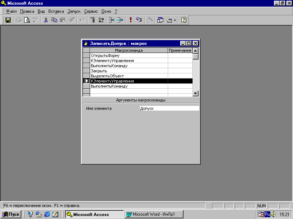Open the Окно menu
This screenshot has height=219, width=293.
tap(106, 11)
